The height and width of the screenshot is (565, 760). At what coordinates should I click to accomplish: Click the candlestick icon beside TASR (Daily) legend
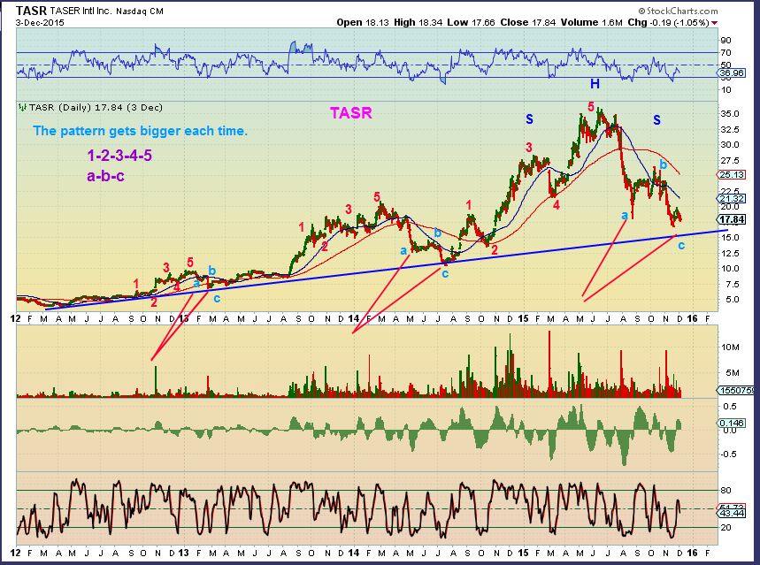22,108
